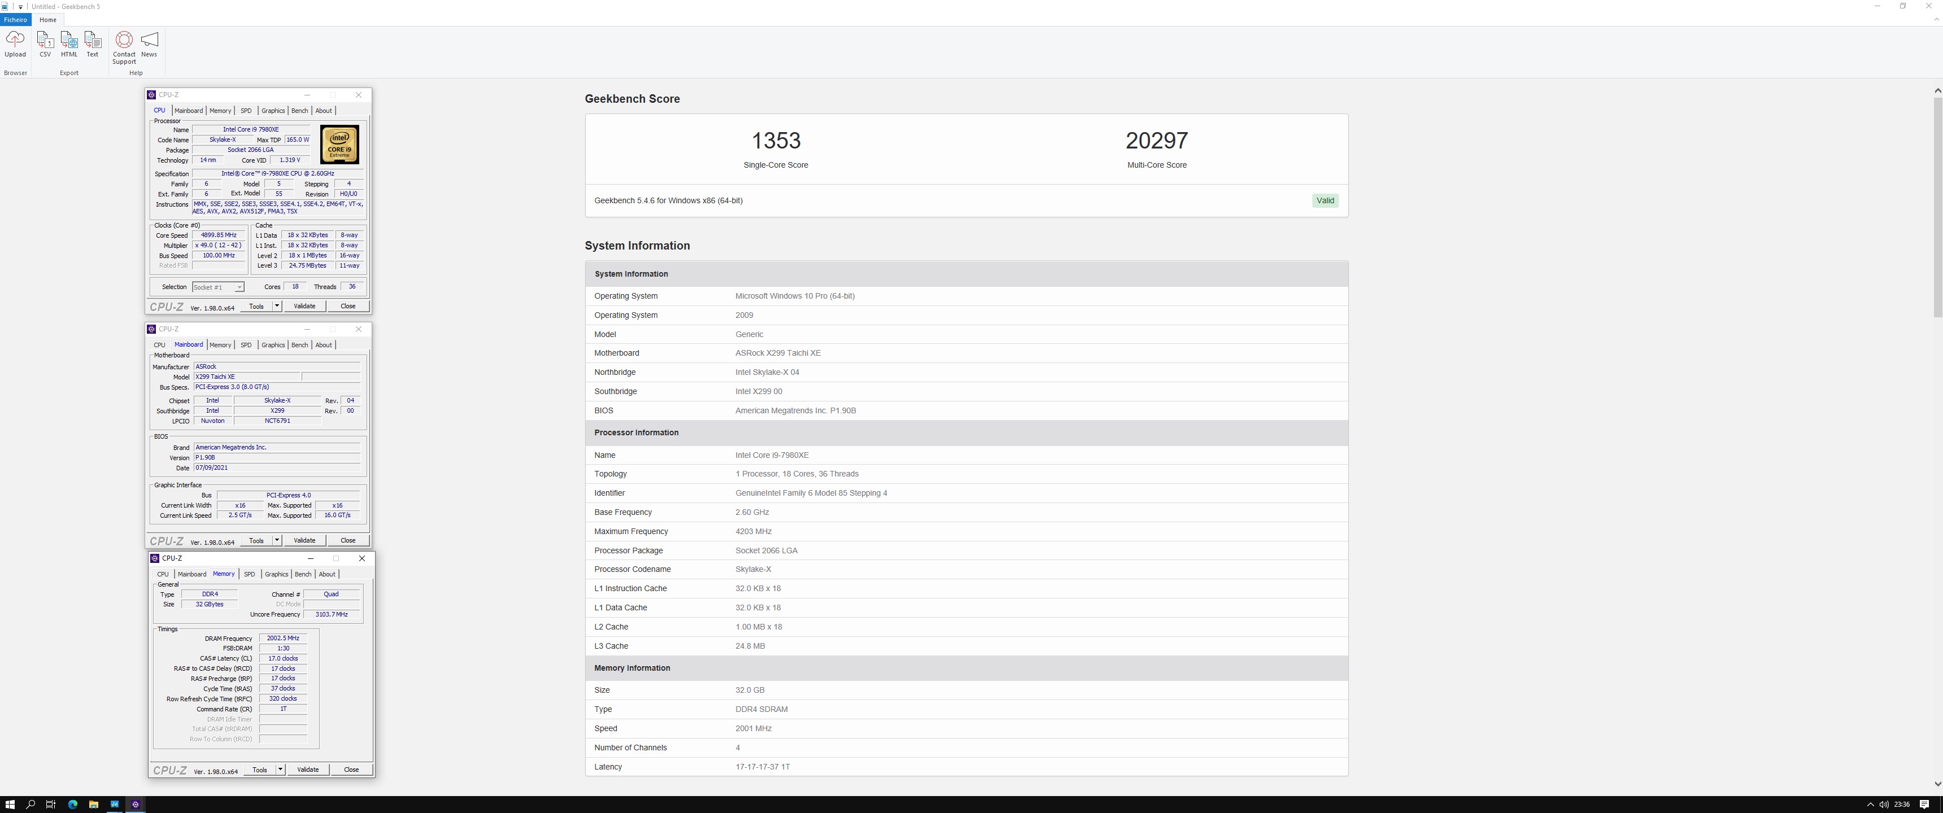Screen dimensions: 1943x813
Task: Open About tab in bottom CPU-Z window
Action: [326, 574]
